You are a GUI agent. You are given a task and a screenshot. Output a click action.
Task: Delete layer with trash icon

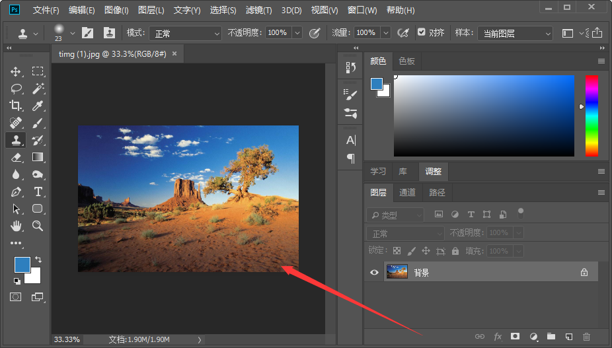tap(586, 336)
